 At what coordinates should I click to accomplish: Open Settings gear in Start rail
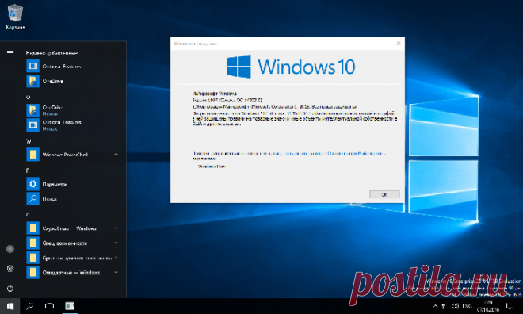pos(10,268)
